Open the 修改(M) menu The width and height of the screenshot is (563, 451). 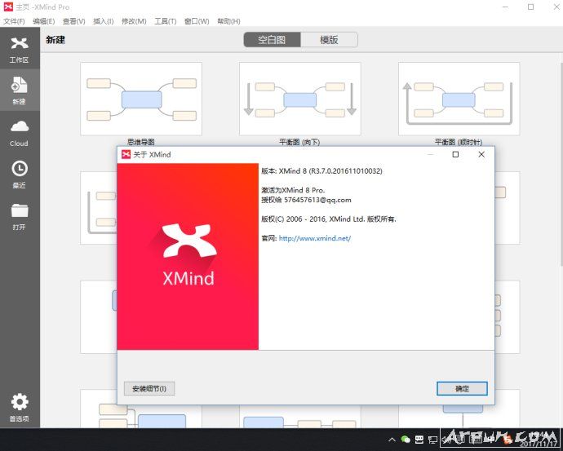point(134,21)
